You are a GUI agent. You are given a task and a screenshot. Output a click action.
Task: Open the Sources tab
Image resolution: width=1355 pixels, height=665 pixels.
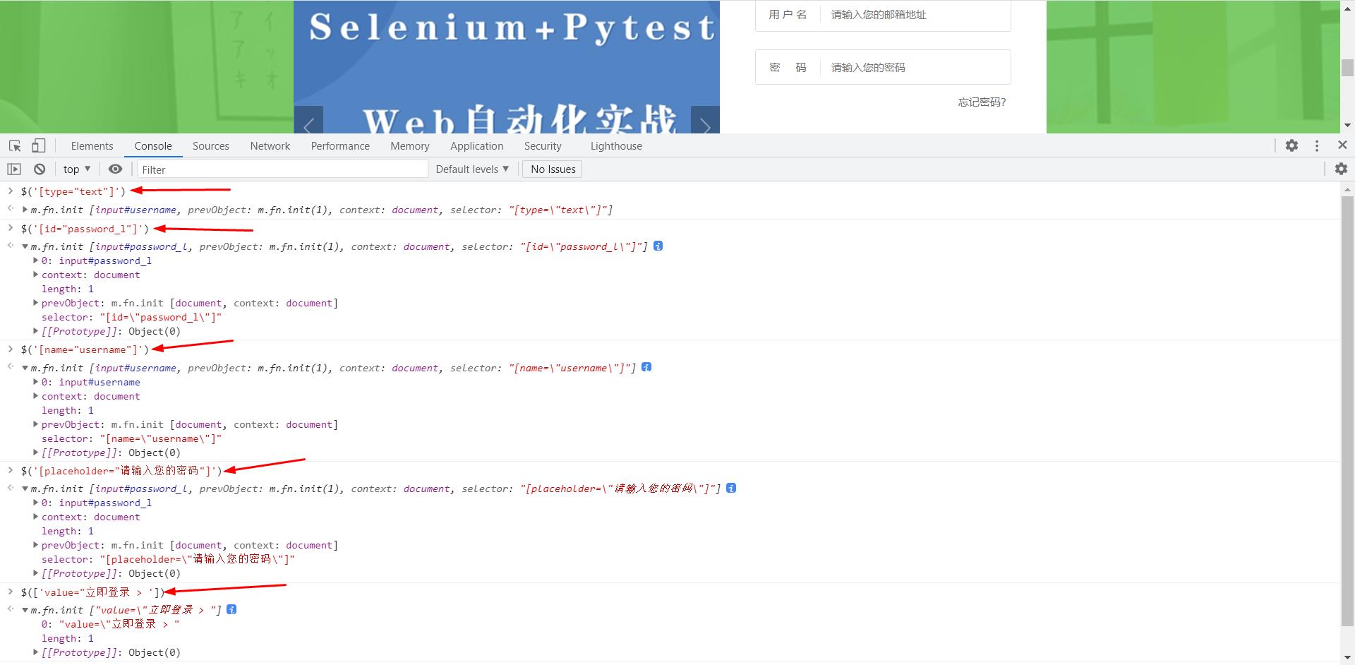(211, 146)
